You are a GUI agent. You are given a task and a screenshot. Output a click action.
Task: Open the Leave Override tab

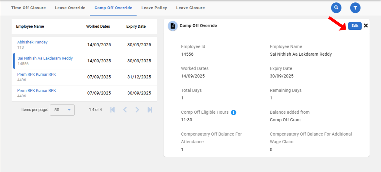coord(70,8)
